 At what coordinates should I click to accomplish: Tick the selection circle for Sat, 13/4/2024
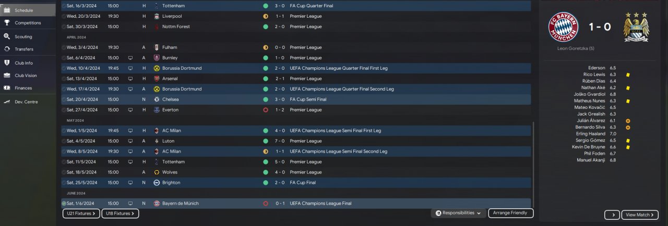64,79
